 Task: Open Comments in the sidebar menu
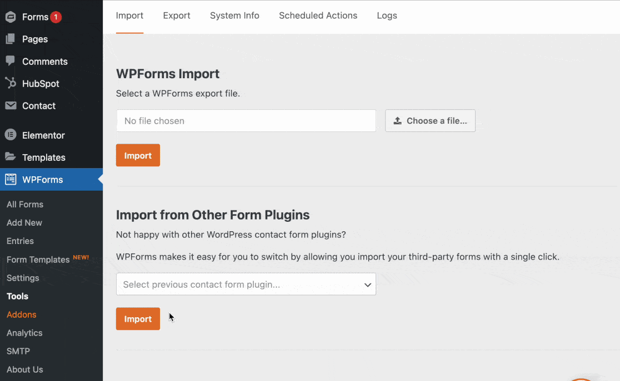(44, 61)
